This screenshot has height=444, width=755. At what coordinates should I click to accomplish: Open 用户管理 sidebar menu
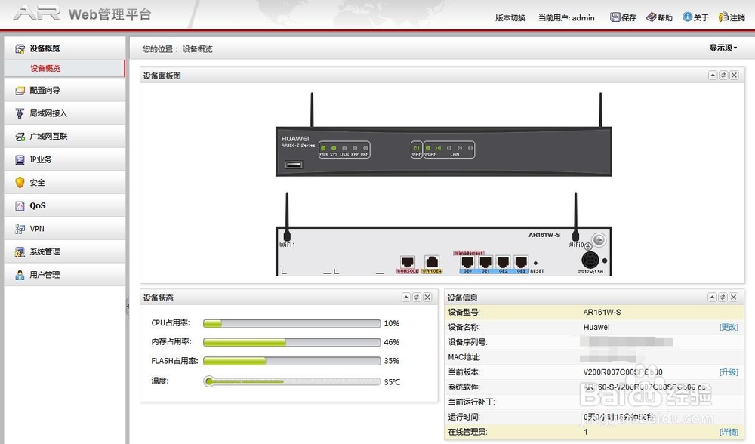tap(64, 275)
